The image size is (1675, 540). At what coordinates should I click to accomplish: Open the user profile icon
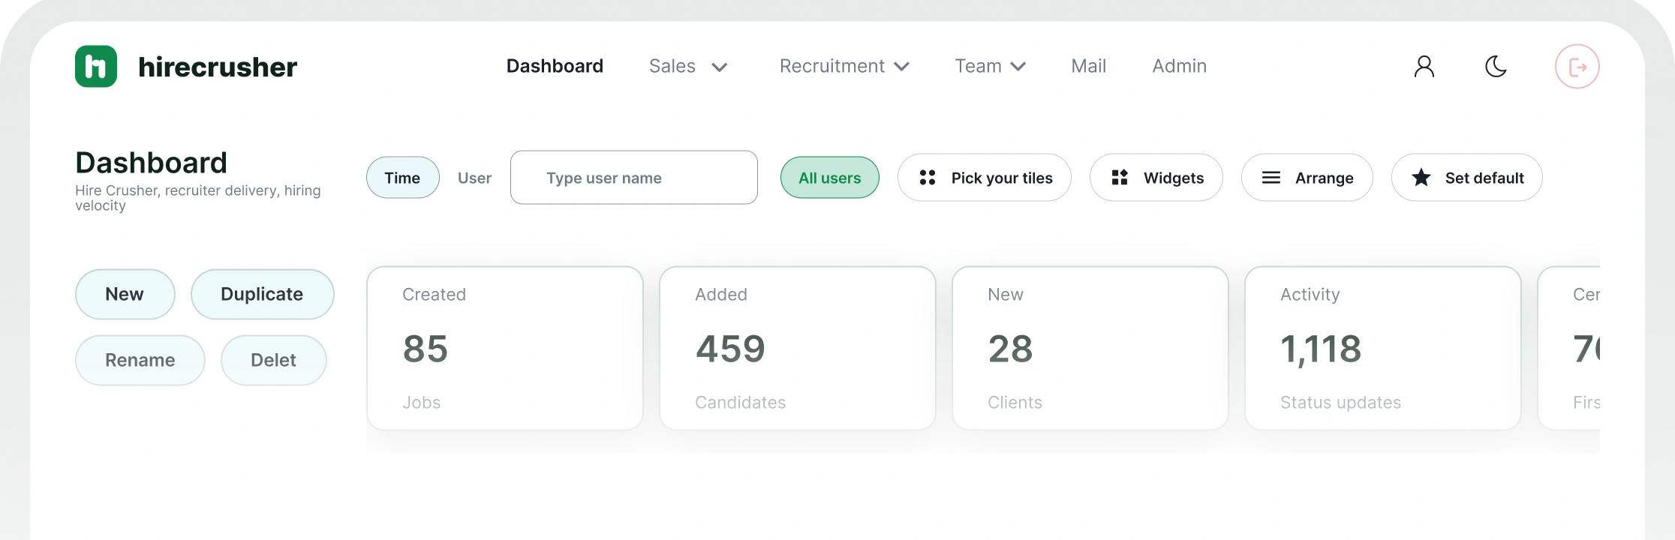click(x=1424, y=67)
